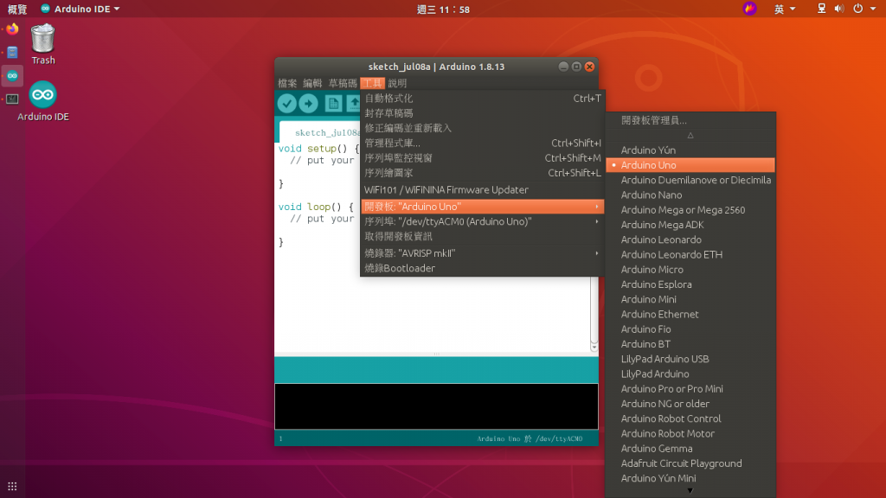Choose Arduino Esplora board
886x498 pixels.
coord(690,284)
